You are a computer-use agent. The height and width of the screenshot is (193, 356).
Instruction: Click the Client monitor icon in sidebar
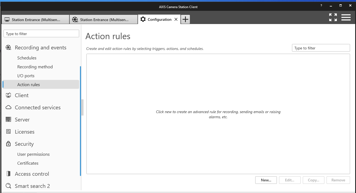pos(8,95)
